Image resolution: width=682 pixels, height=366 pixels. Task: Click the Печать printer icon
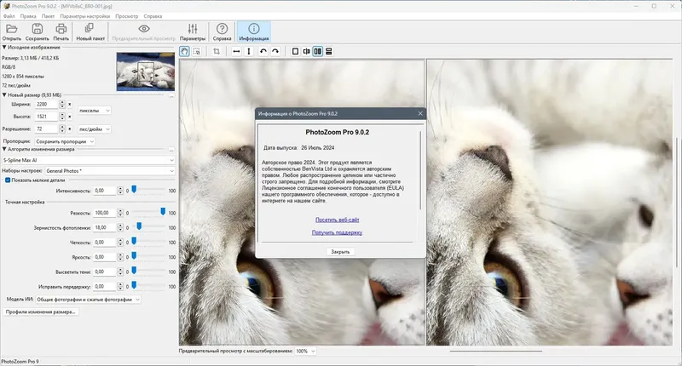pyautogui.click(x=61, y=32)
